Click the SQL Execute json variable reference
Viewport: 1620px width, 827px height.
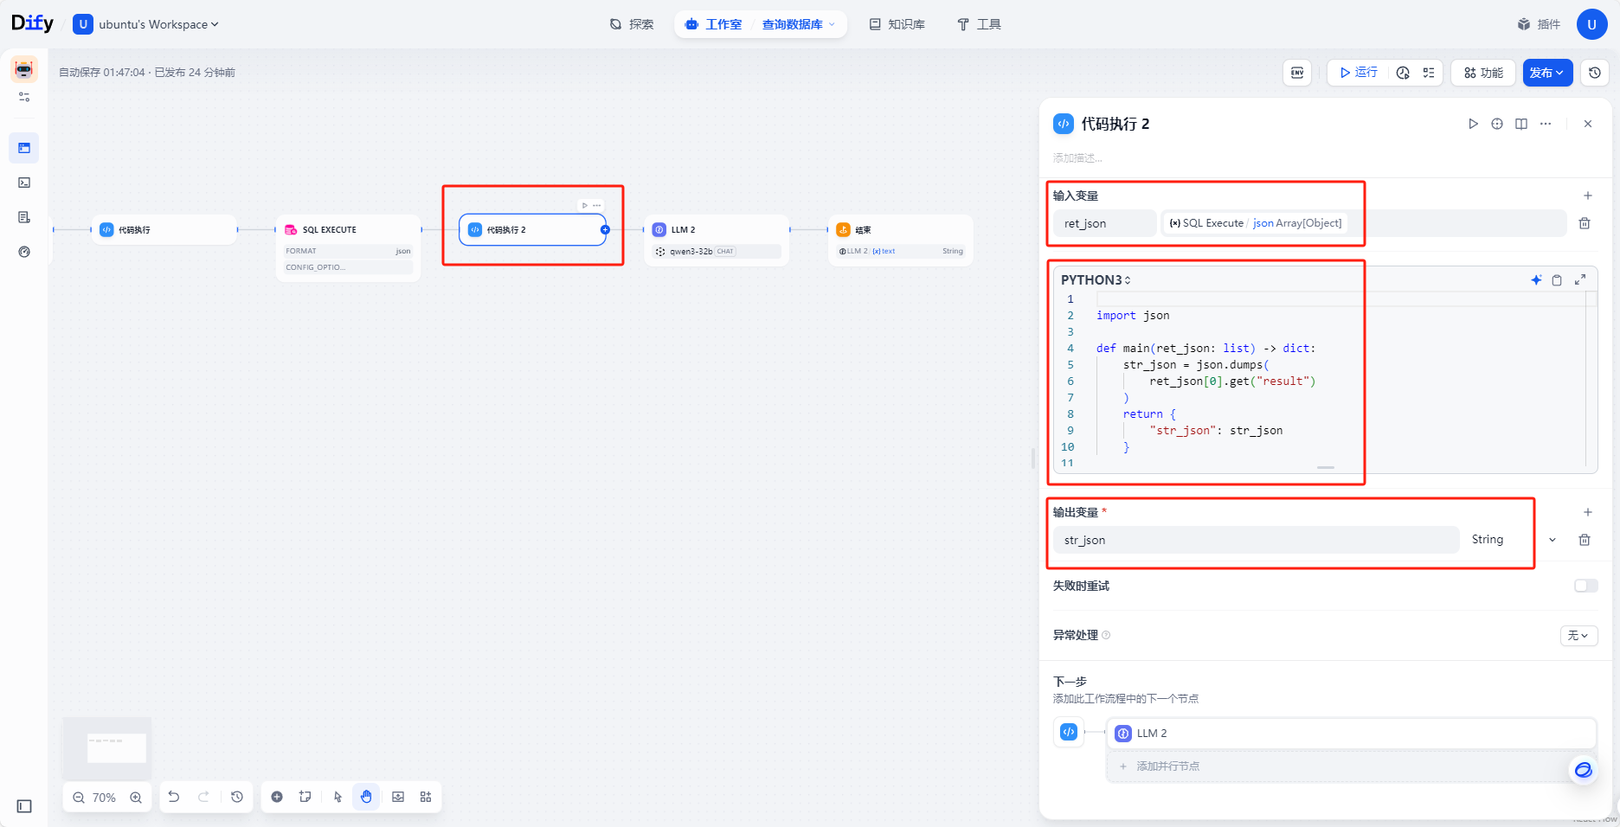[1255, 223]
